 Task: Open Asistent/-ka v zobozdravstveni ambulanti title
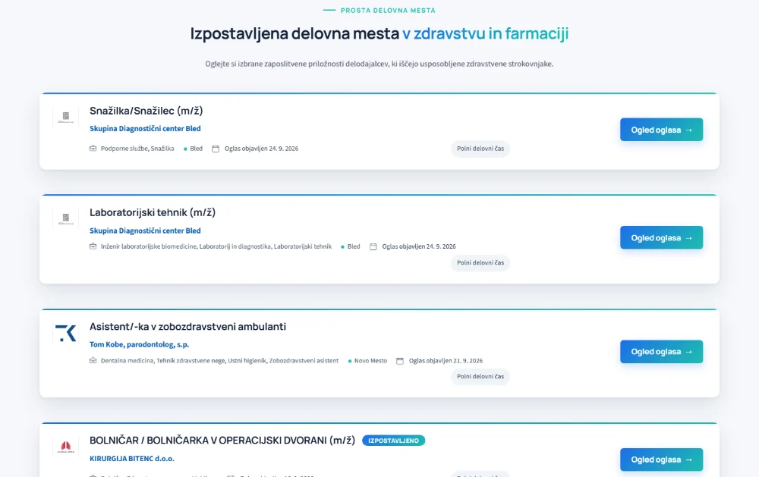click(x=187, y=327)
